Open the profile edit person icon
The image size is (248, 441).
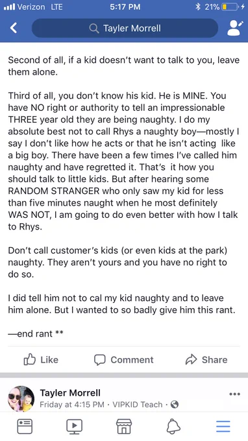pyautogui.click(x=234, y=28)
